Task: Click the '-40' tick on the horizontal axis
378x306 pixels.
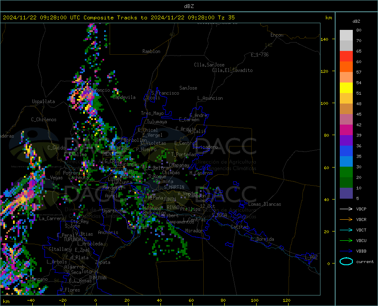Action: [31, 301]
